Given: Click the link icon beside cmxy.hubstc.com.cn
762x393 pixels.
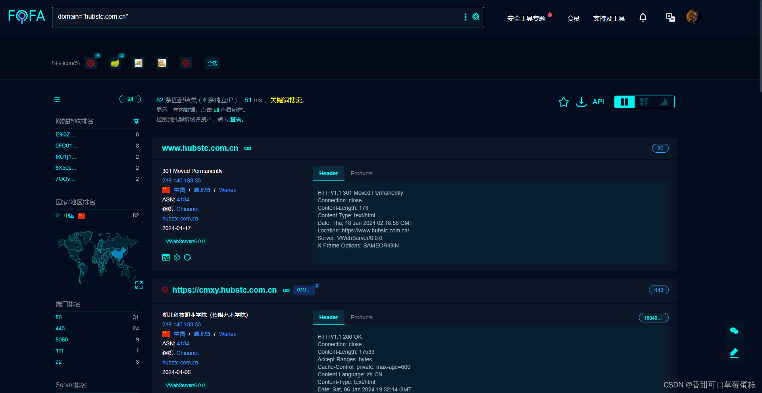Looking at the screenshot, I should [x=286, y=290].
